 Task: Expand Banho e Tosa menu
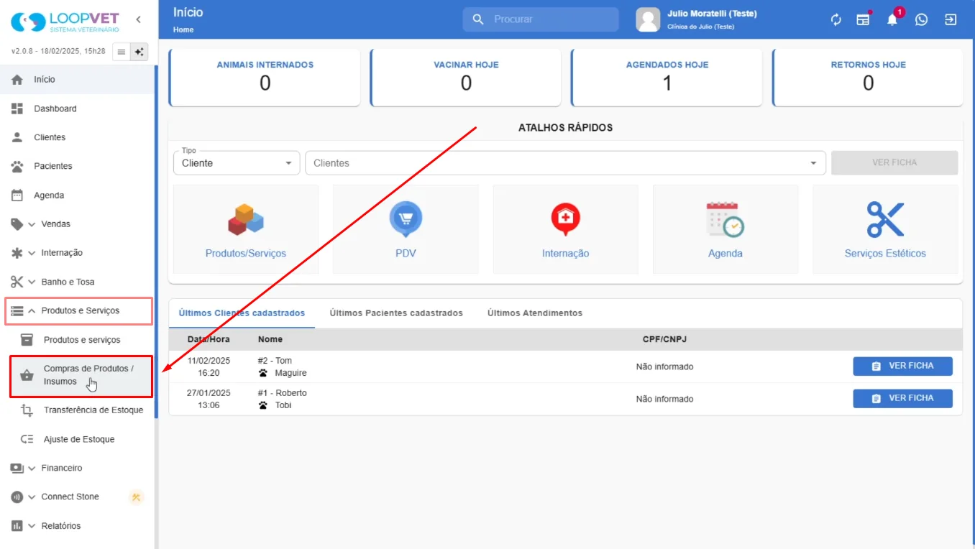tap(78, 282)
